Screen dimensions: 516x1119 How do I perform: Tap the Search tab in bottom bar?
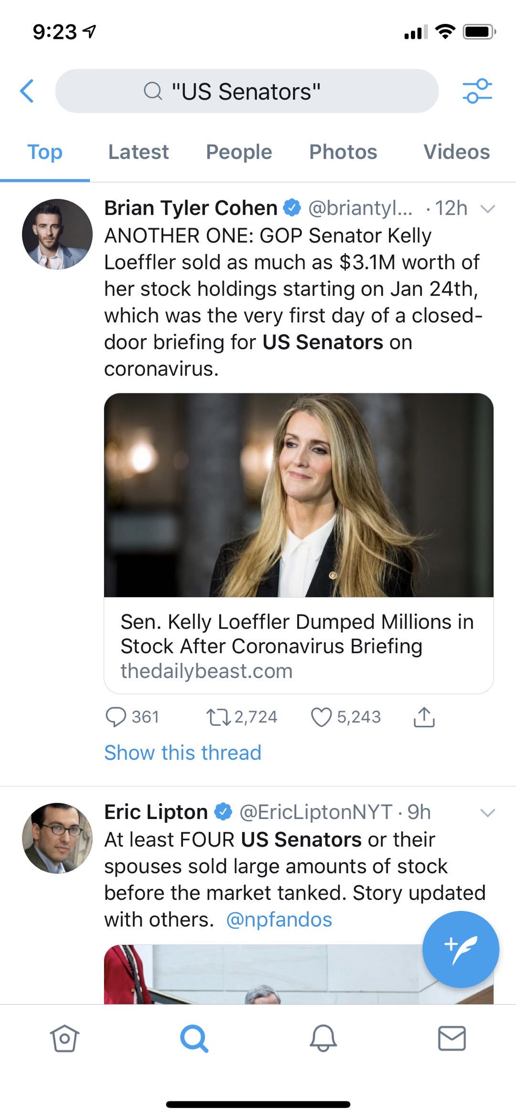pos(194,1038)
